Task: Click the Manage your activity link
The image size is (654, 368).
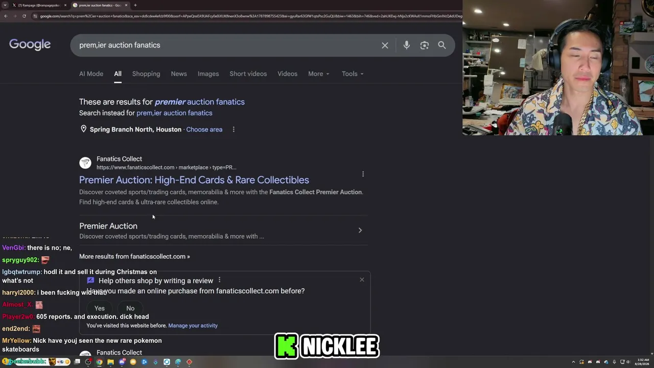Action: 193,326
